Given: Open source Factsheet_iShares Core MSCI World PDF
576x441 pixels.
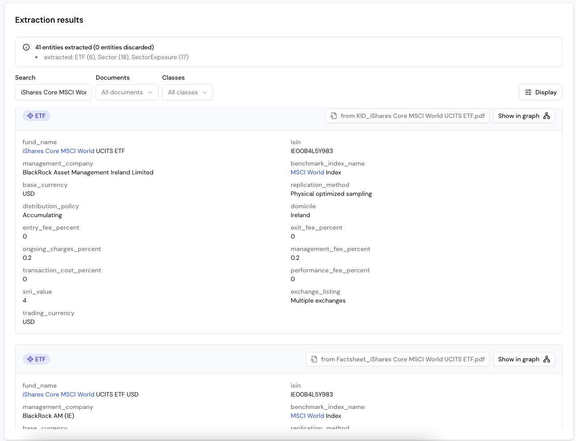Looking at the screenshot, I should 398,359.
